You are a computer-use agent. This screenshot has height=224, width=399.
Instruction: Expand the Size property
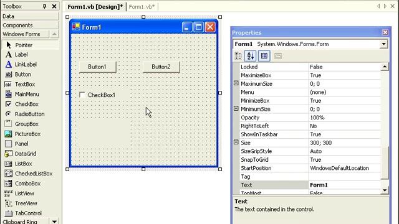236,142
